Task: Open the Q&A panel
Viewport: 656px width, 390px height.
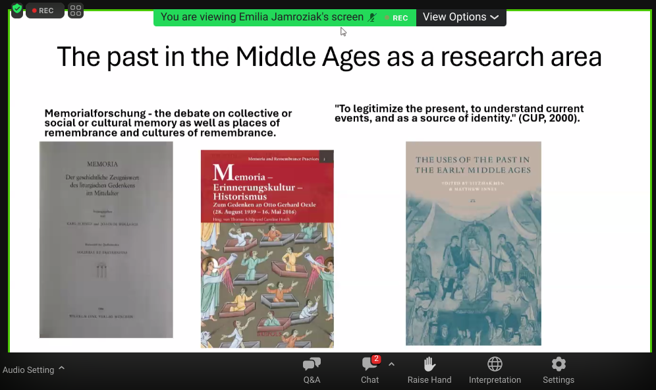Action: click(x=312, y=370)
